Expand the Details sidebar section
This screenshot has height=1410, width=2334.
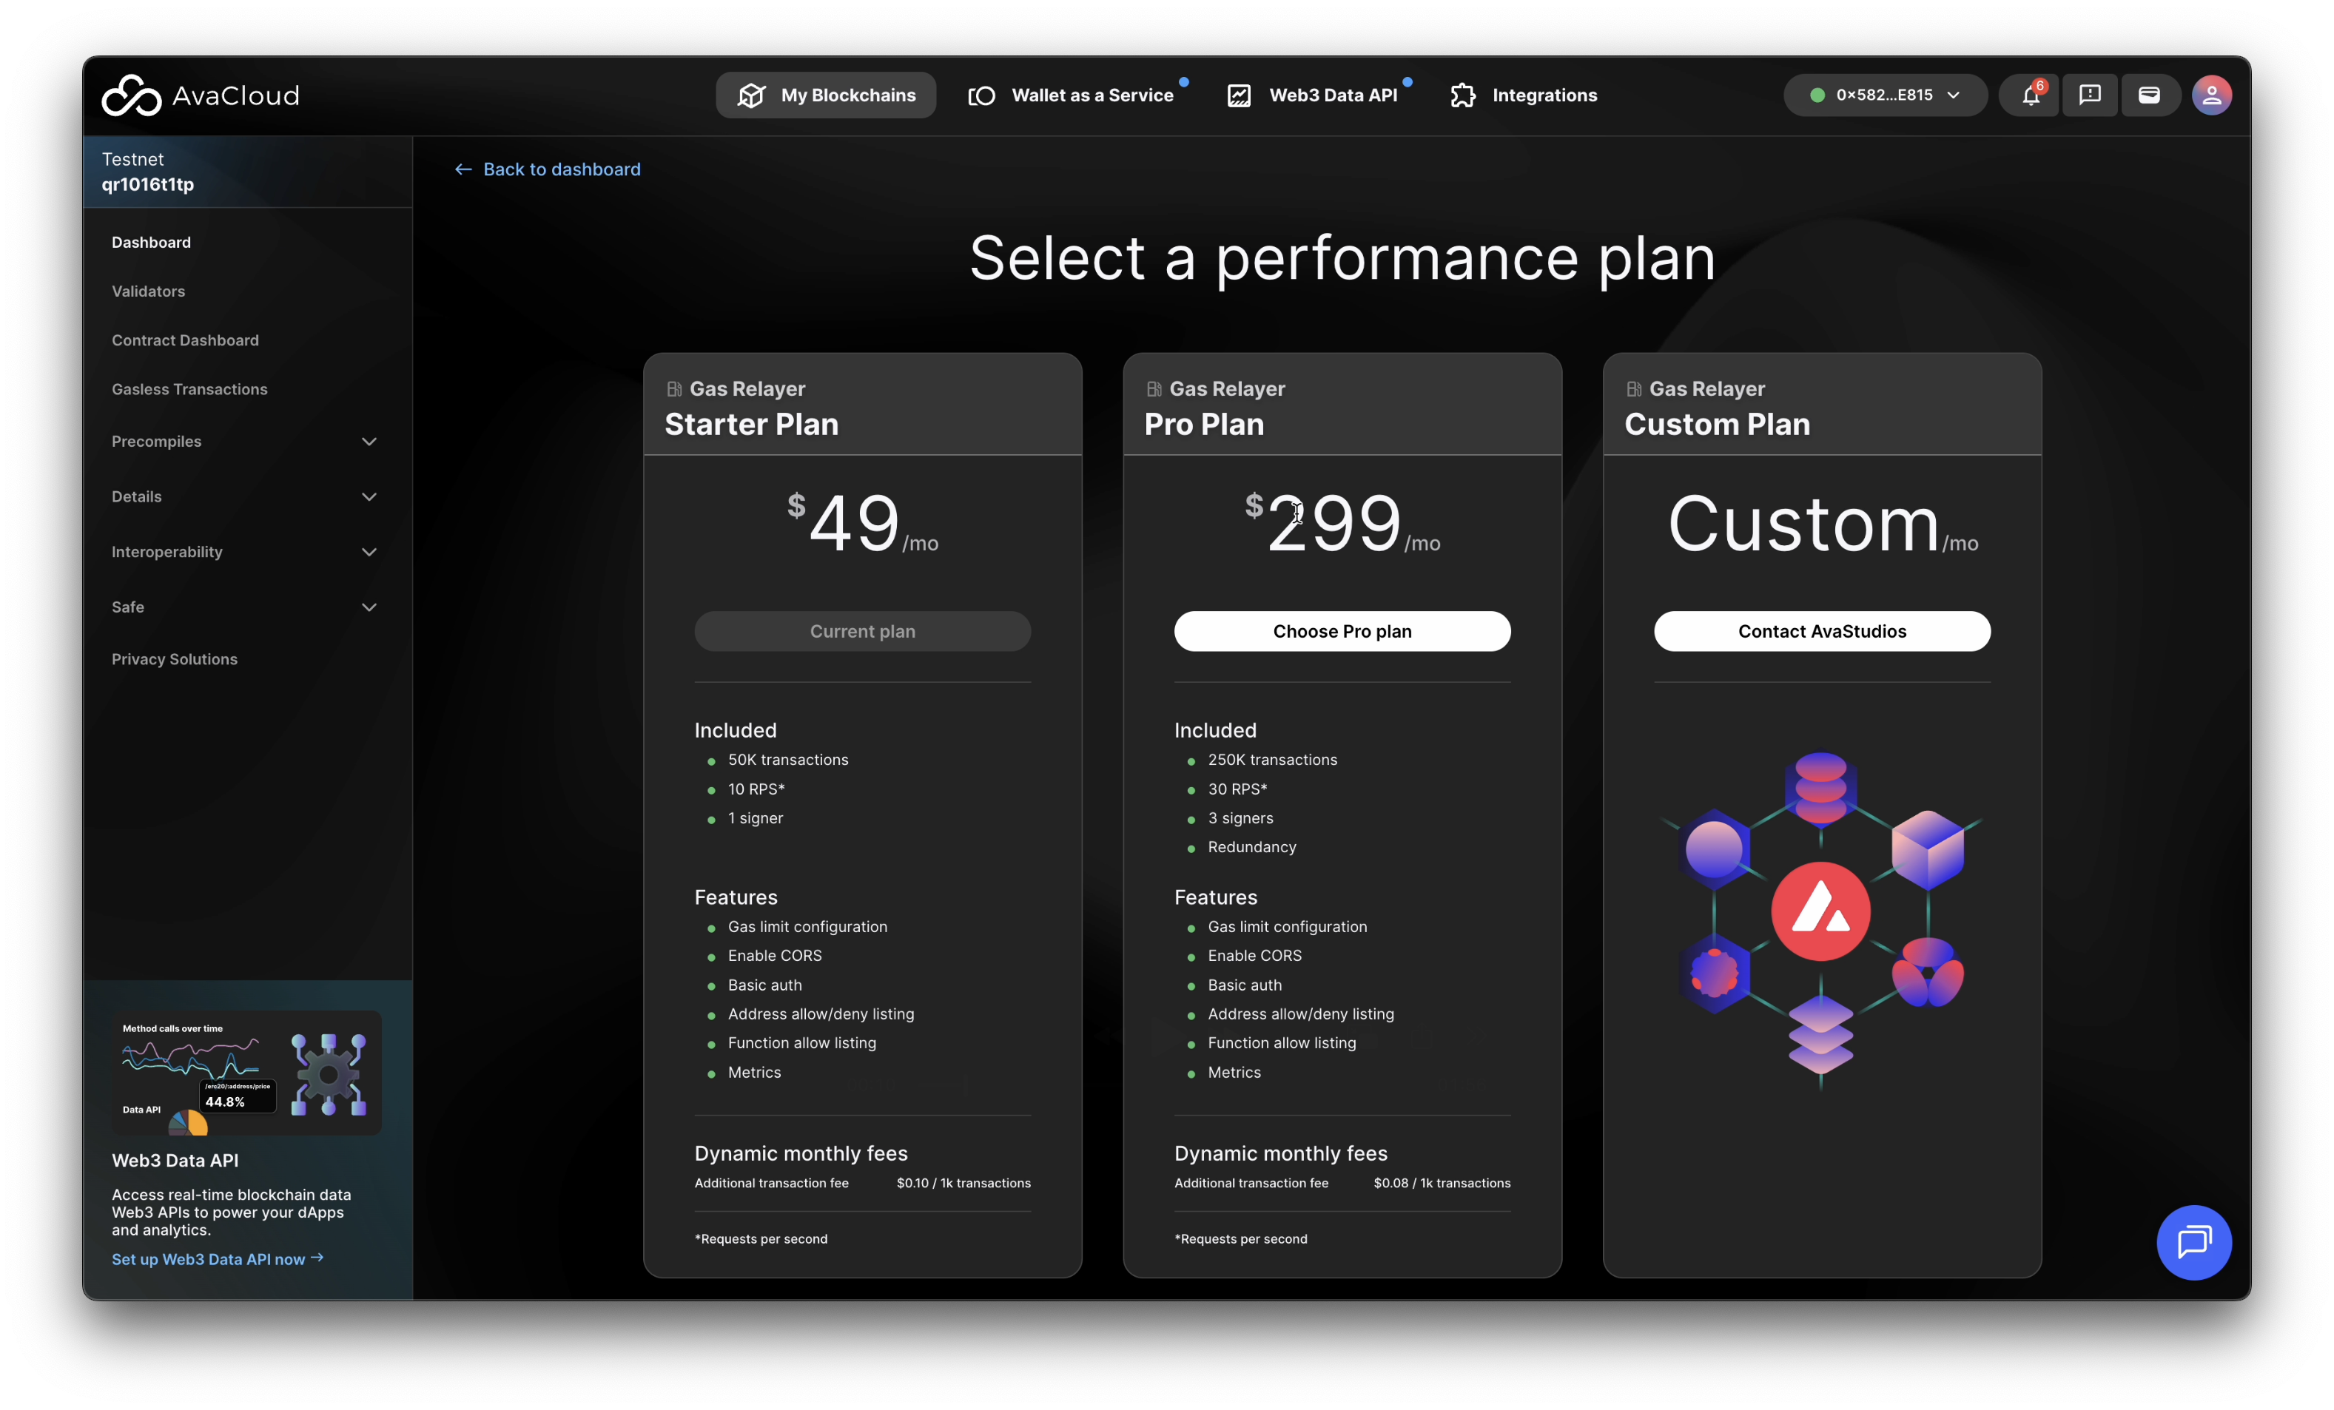point(369,497)
